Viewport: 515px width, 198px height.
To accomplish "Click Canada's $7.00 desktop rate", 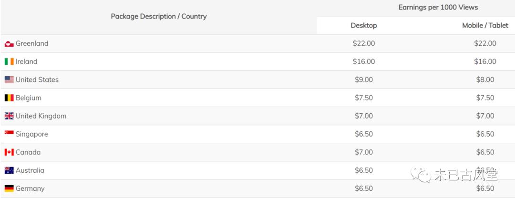I will point(364,152).
